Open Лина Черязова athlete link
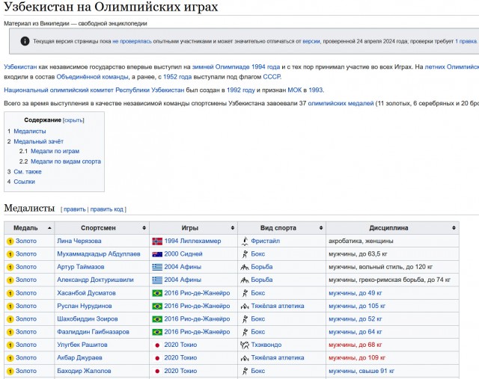The image size is (479, 379). [79, 241]
